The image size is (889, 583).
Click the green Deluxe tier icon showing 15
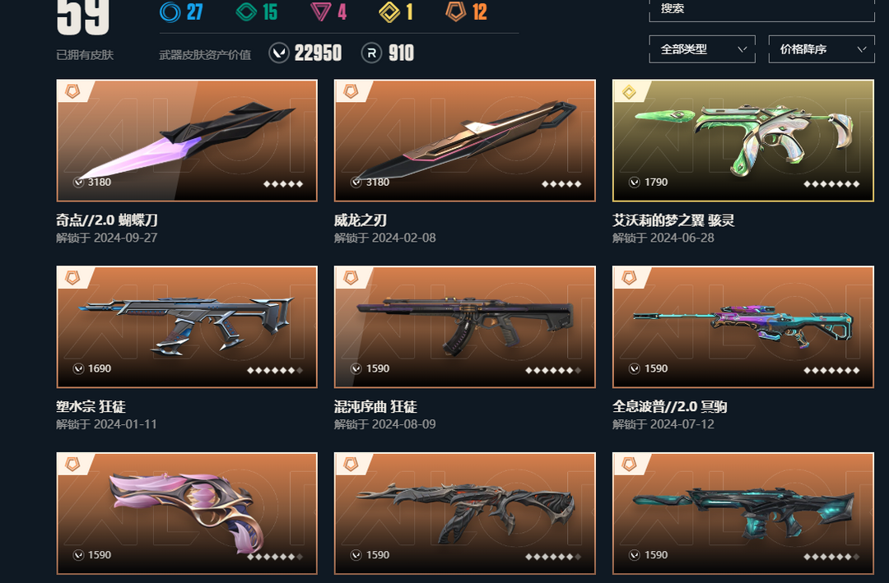[x=246, y=12]
